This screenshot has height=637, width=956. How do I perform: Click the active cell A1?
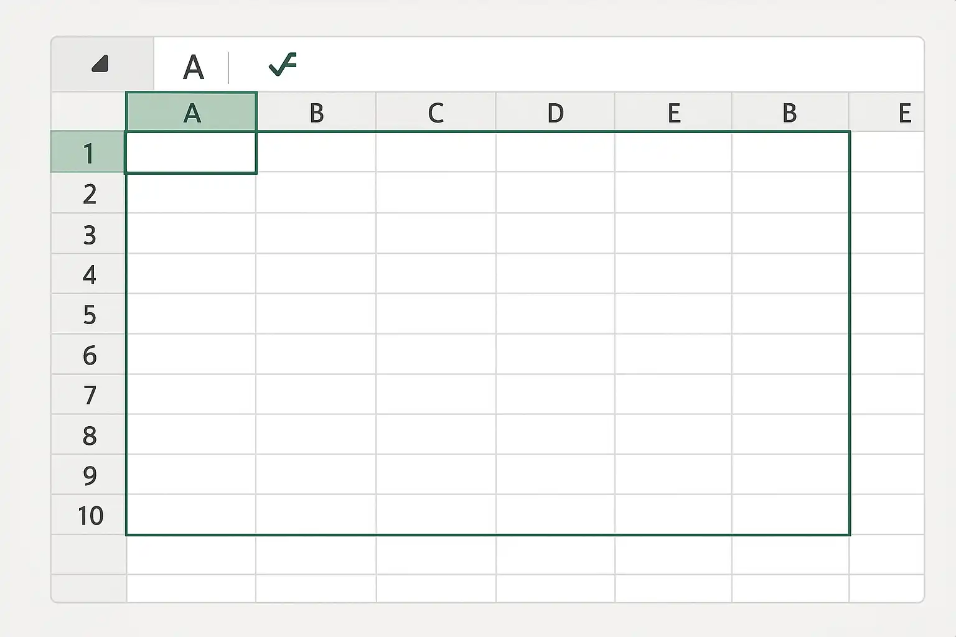191,152
